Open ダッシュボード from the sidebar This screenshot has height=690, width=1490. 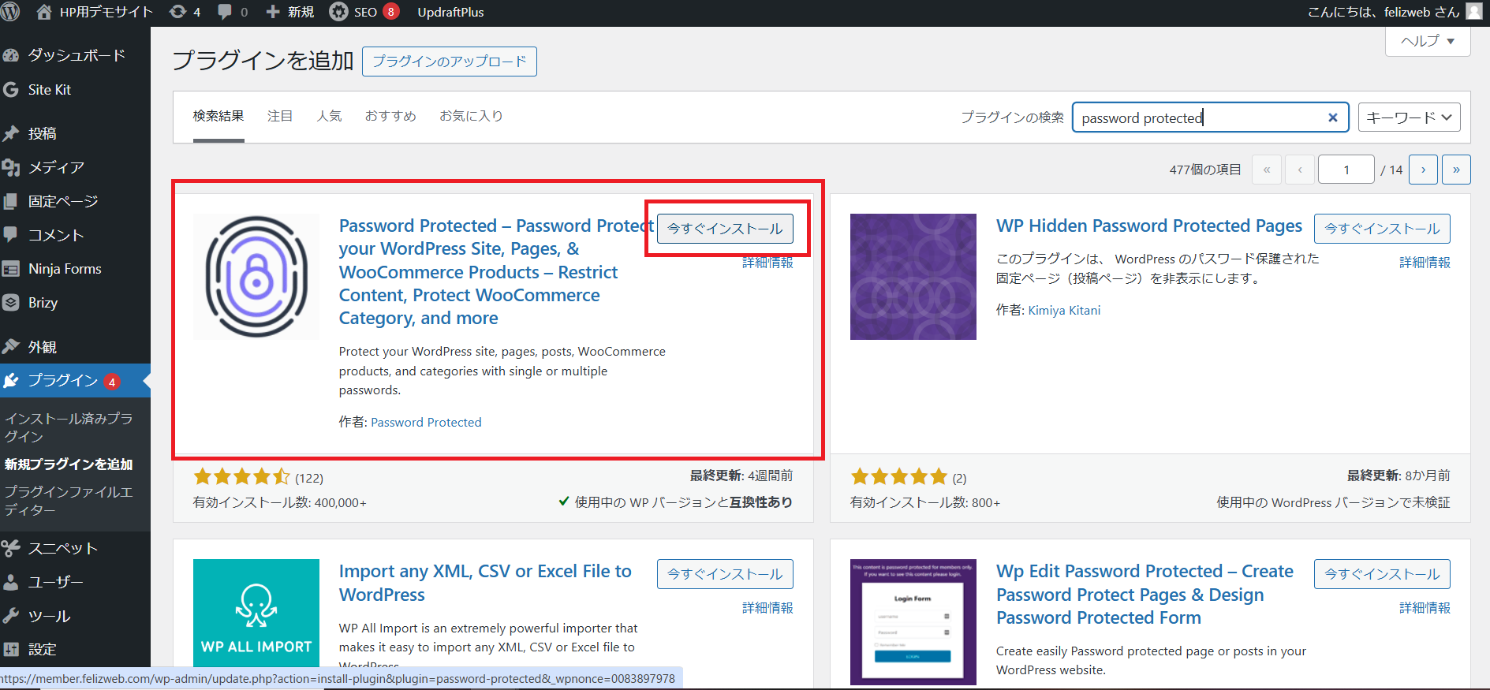coord(75,55)
